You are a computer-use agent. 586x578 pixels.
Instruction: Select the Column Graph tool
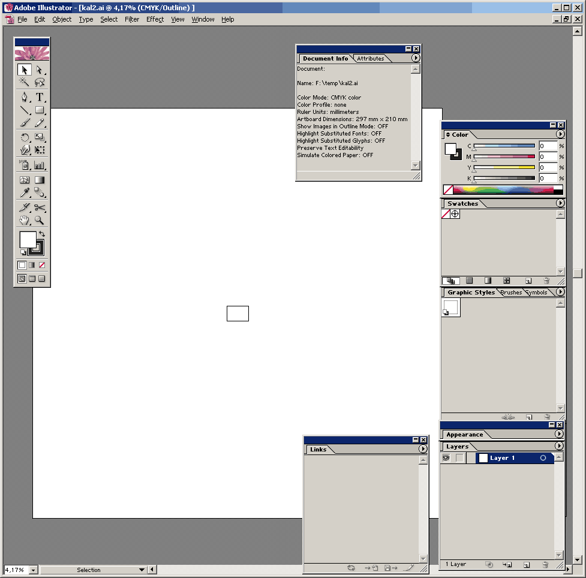click(39, 165)
